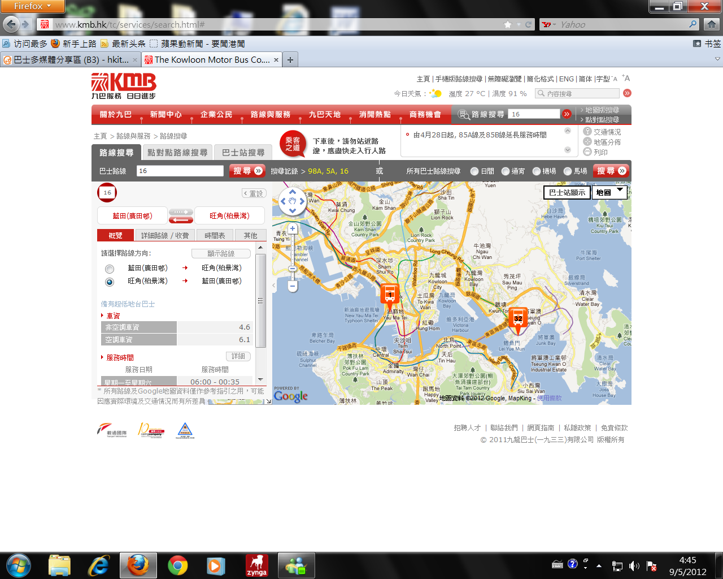Viewport: 723px width, 579px height.
Task: Open the 點對點路線搜尋 tab
Action: pyautogui.click(x=177, y=153)
